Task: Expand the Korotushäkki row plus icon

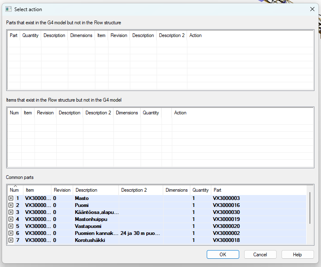Action: 11,240
